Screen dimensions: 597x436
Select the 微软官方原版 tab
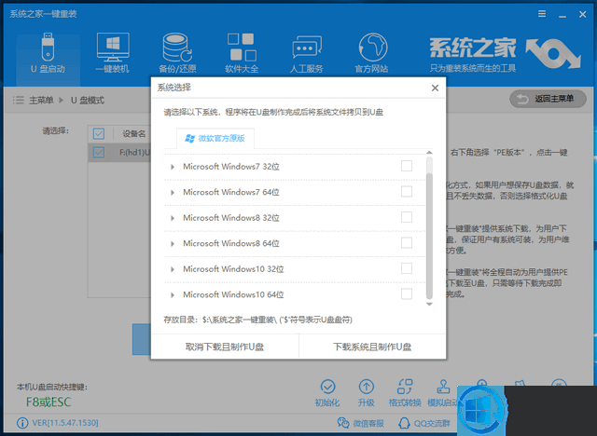[215, 139]
